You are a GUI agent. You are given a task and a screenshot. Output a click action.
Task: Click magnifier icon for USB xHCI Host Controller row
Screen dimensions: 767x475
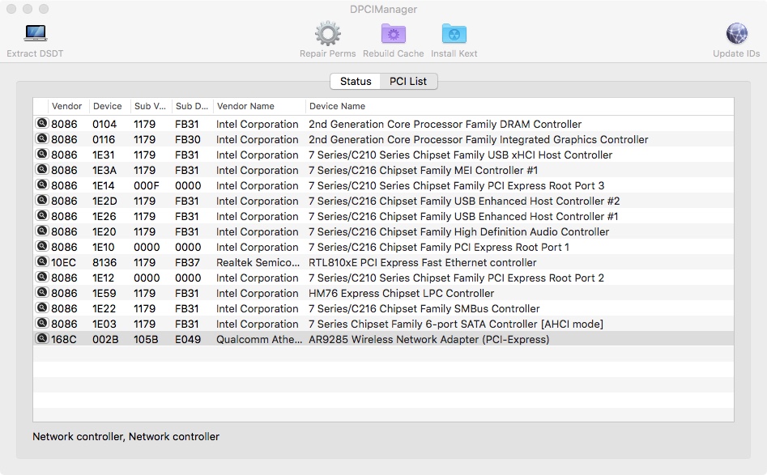click(42, 154)
